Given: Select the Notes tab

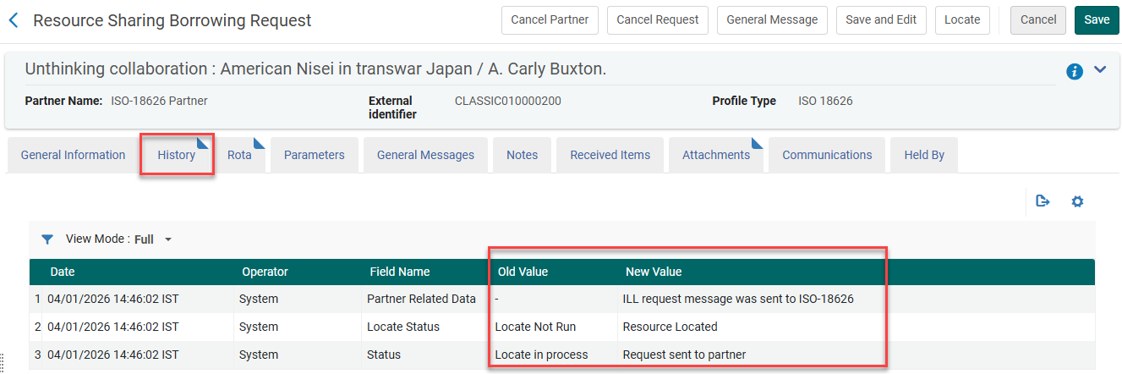Looking at the screenshot, I should coord(523,155).
